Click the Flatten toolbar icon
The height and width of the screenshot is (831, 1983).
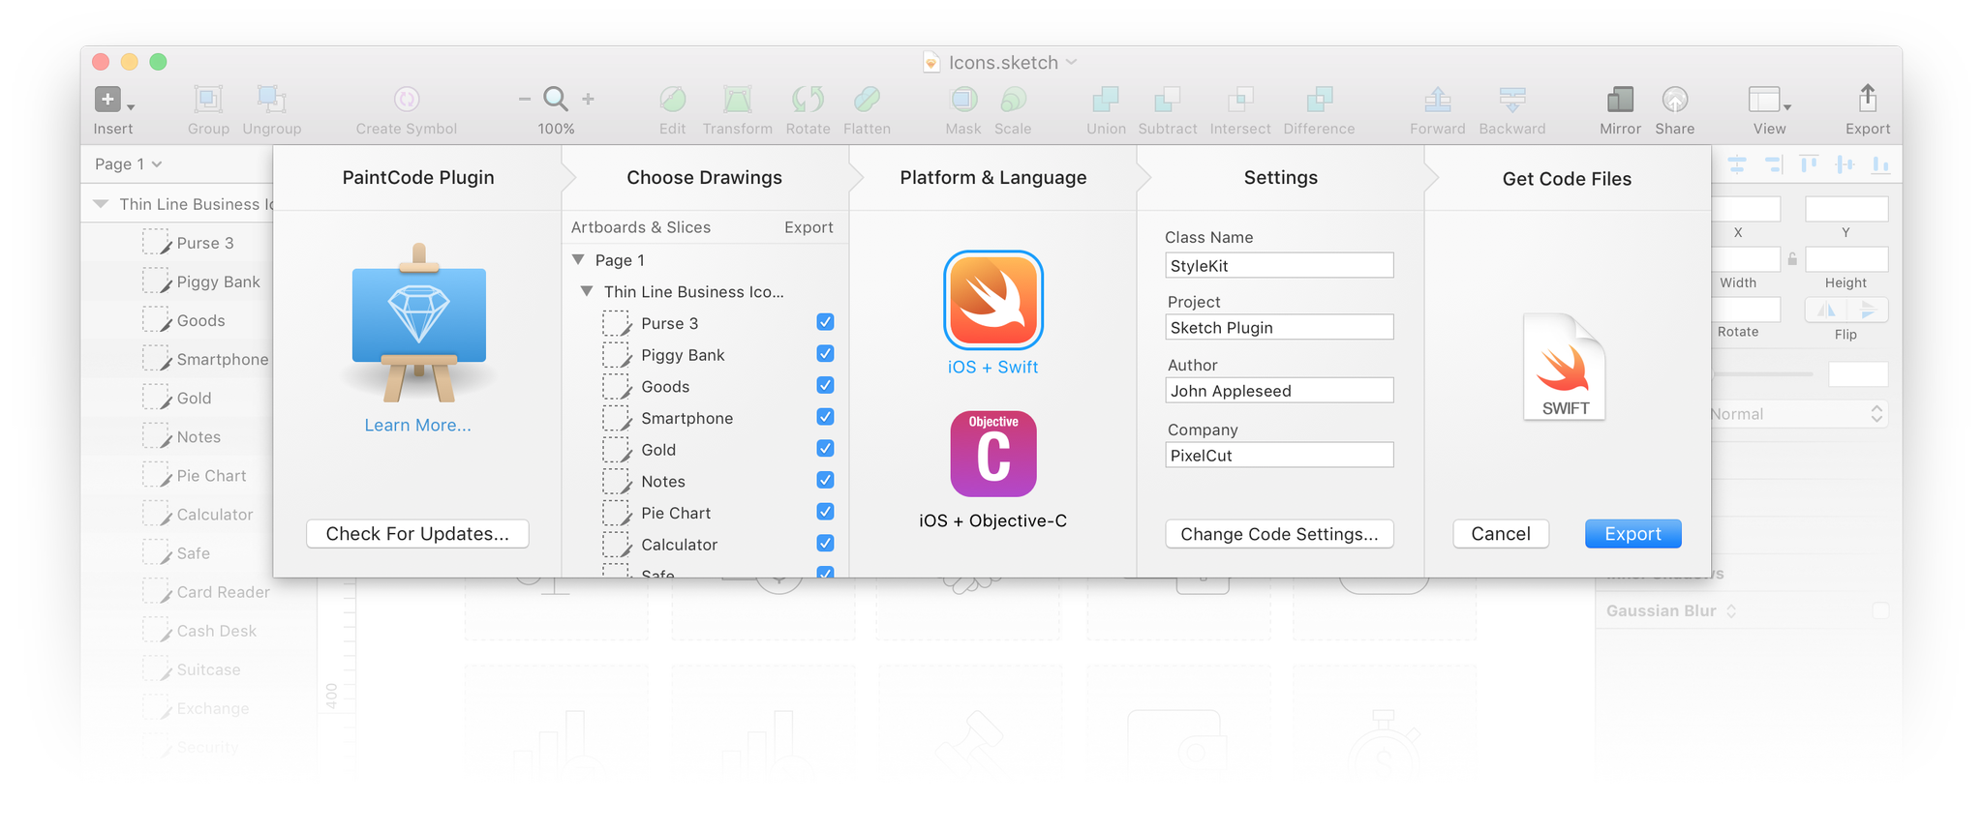click(868, 100)
